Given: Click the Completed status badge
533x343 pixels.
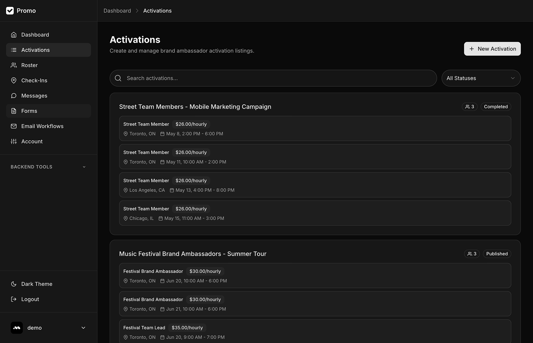Looking at the screenshot, I should (x=496, y=107).
